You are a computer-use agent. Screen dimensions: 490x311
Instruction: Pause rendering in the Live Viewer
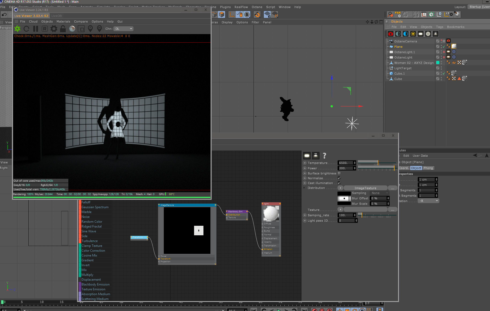click(36, 29)
